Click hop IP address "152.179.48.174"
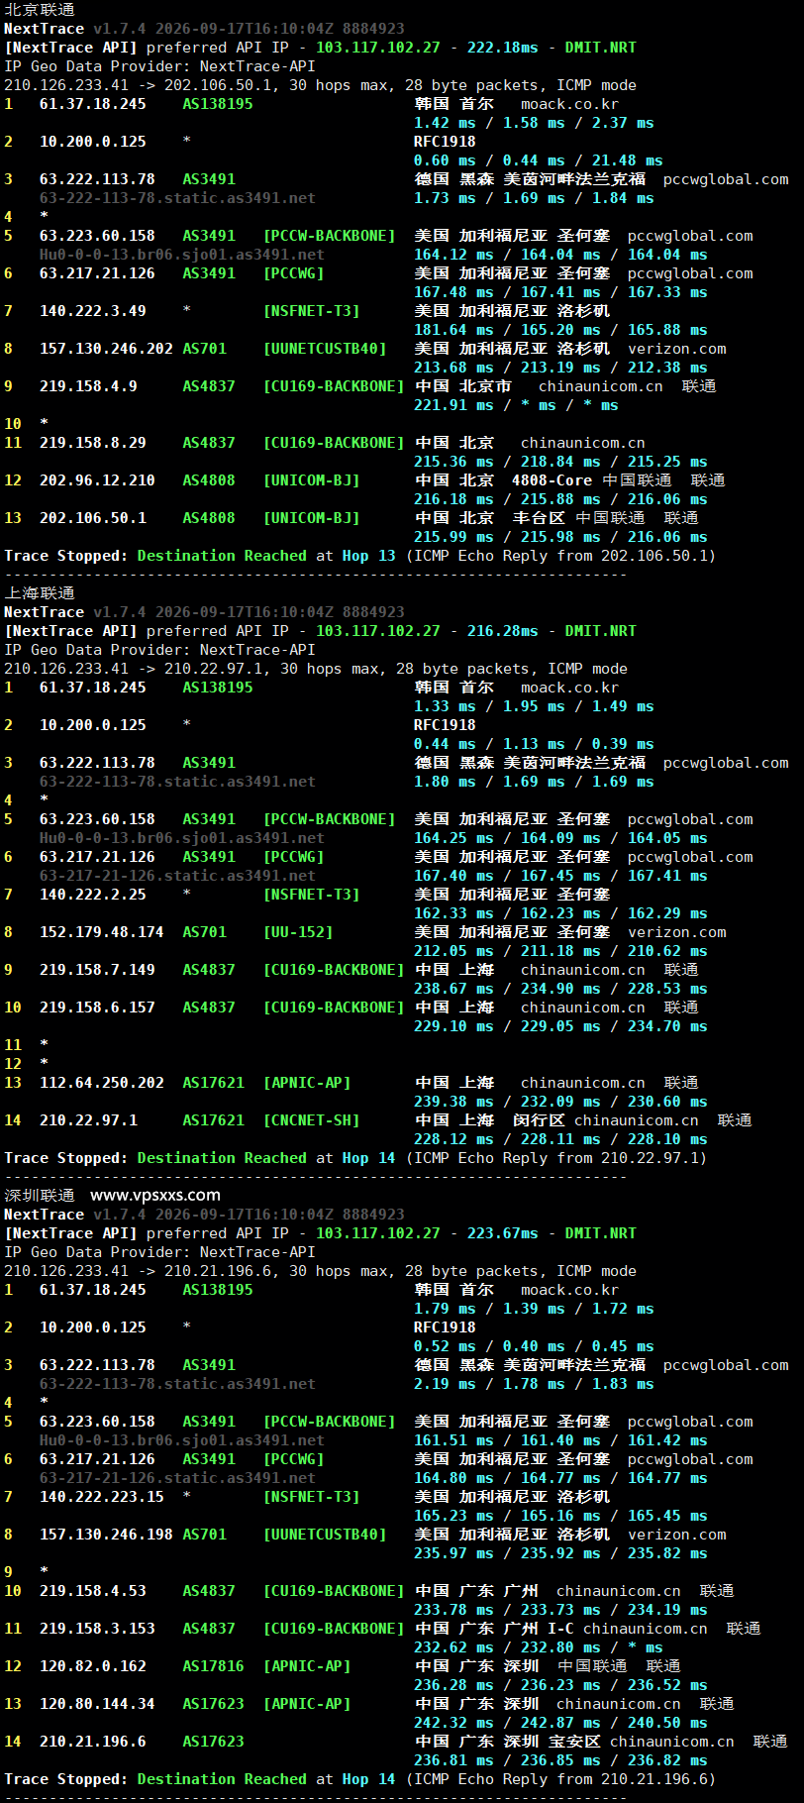Screen dimensions: 804x1803 (x=102, y=932)
